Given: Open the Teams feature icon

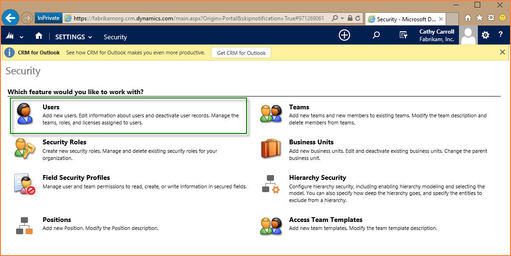Looking at the screenshot, I should 271,114.
